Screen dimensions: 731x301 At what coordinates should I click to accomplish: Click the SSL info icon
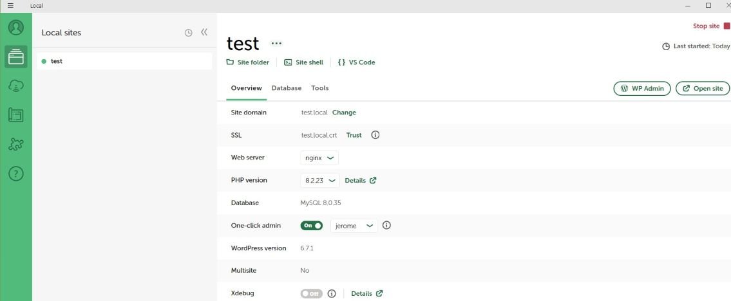pyautogui.click(x=375, y=135)
